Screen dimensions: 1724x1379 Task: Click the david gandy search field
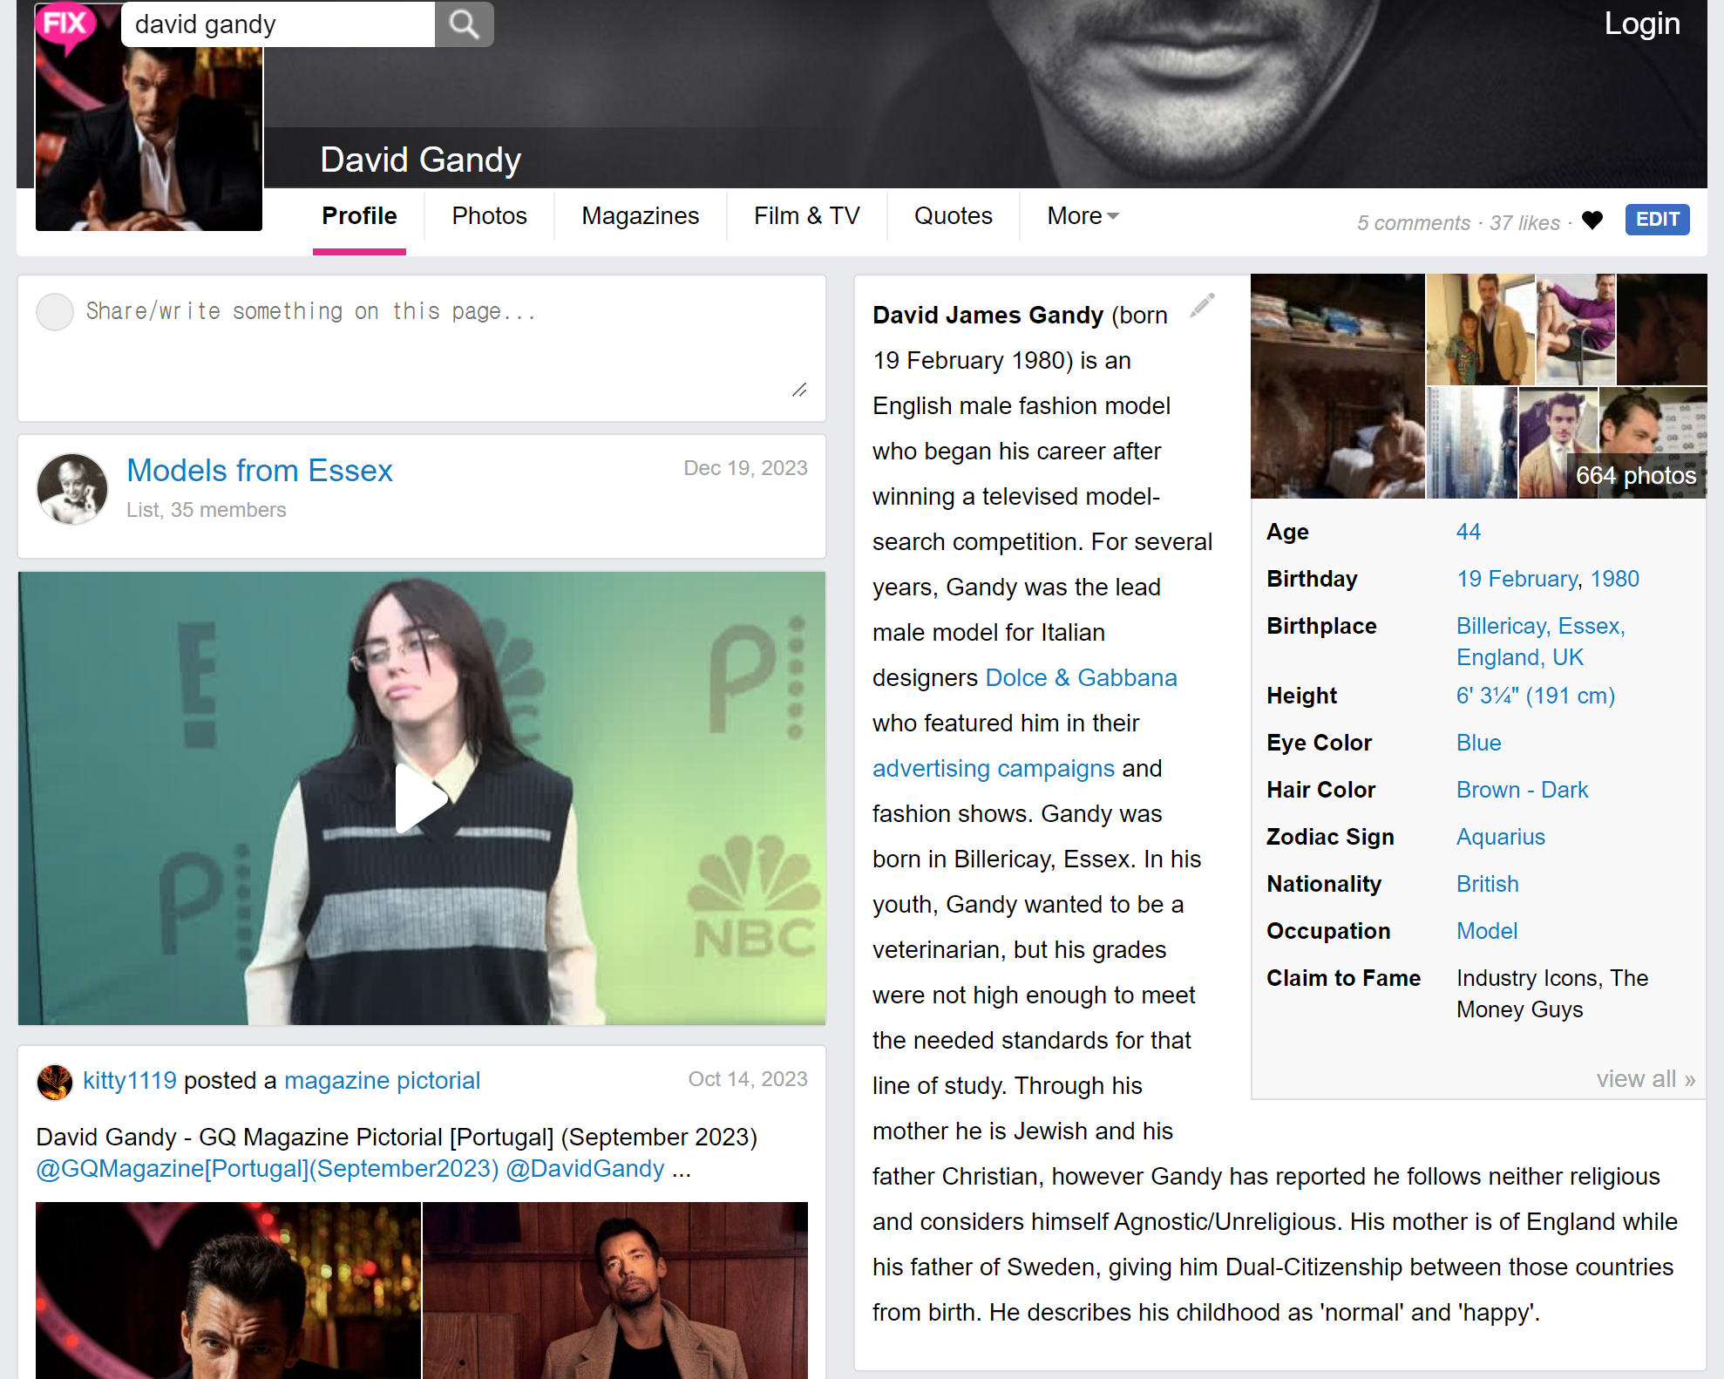tap(277, 24)
